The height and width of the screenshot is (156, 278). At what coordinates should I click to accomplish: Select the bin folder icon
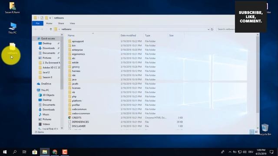69,45
